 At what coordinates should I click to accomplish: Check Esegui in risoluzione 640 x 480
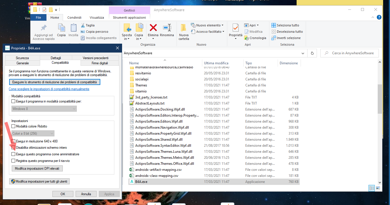[13, 141]
